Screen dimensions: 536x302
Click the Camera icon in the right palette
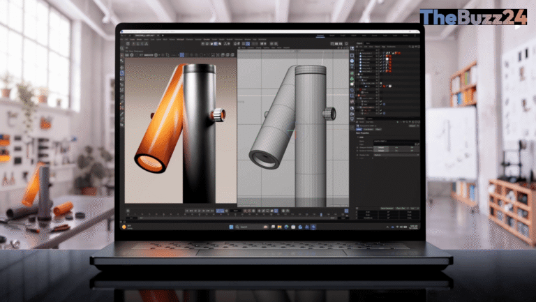click(352, 114)
